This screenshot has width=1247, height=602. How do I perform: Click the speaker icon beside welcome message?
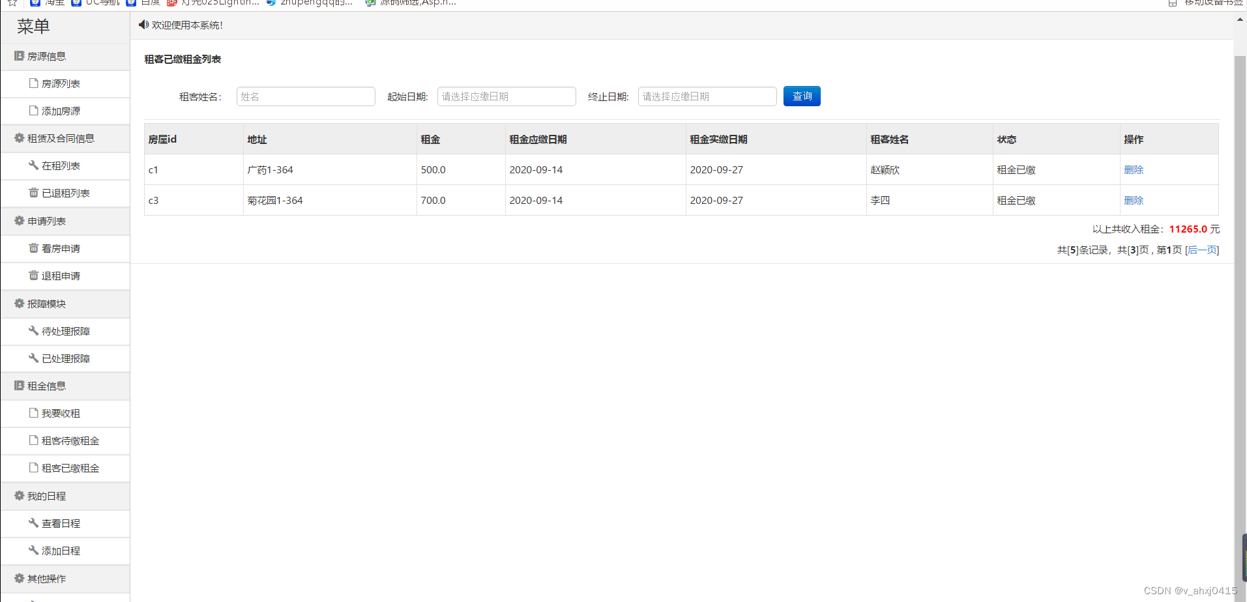pos(143,25)
